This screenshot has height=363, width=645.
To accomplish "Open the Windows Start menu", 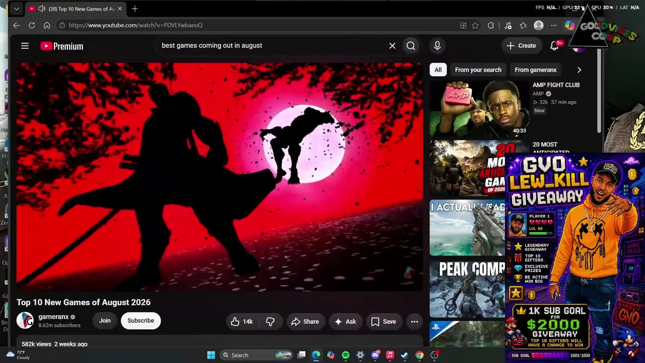I will pyautogui.click(x=211, y=355).
